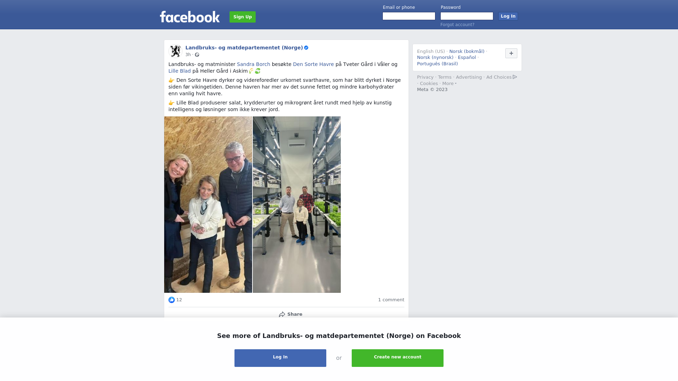
Task: Click the verified badge beside the page name
Action: click(306, 48)
